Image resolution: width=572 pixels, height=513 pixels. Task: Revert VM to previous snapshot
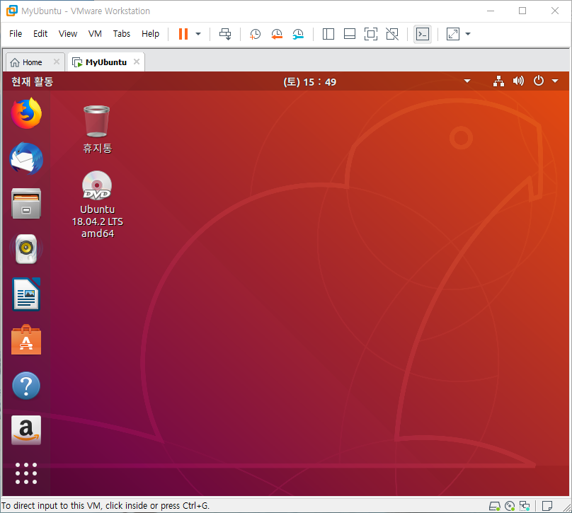(x=277, y=34)
